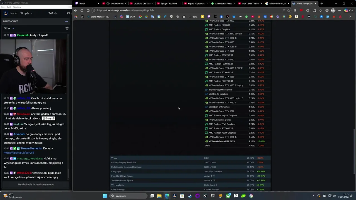Expand the Language survey row
Viewport: 356px width, 200px height.
pyautogui.click(x=190, y=171)
